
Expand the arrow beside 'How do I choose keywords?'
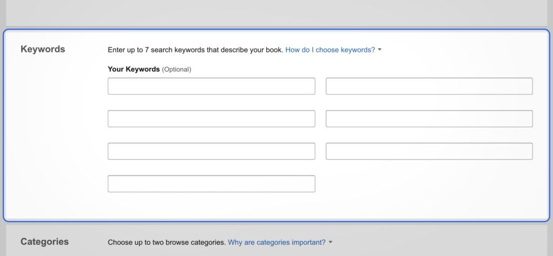[380, 50]
